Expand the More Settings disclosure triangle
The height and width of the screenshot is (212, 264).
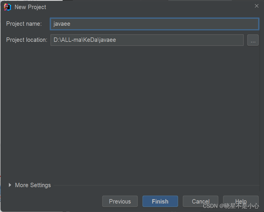tap(10, 185)
